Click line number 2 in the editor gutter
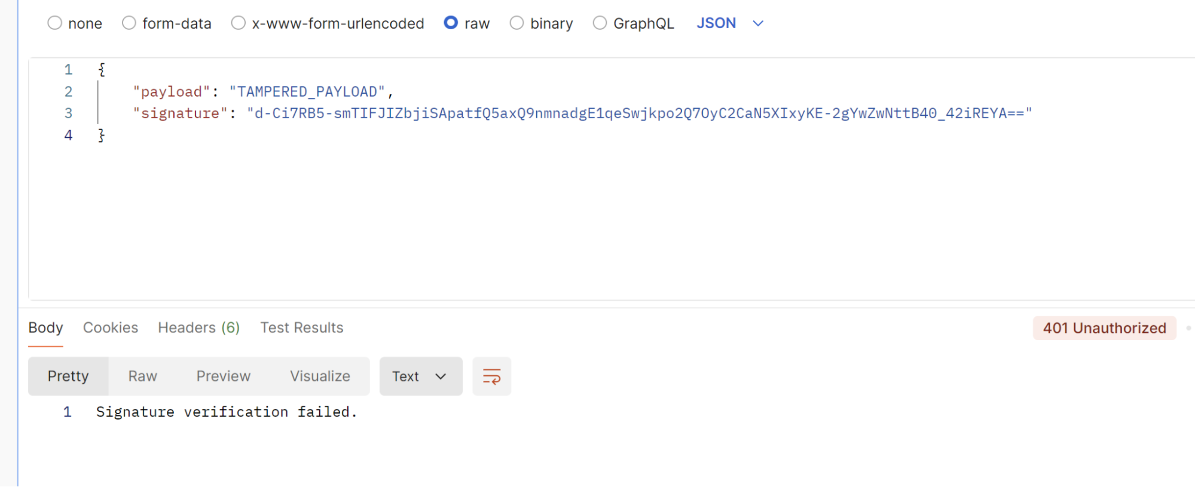1195x487 pixels. (x=69, y=92)
